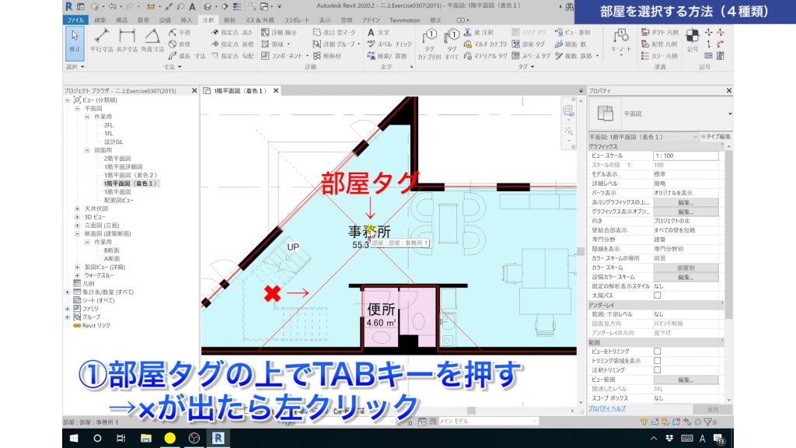Select the 改訂 雲マーク revision cloud tool
This screenshot has width=796, height=448.
(x=333, y=32)
